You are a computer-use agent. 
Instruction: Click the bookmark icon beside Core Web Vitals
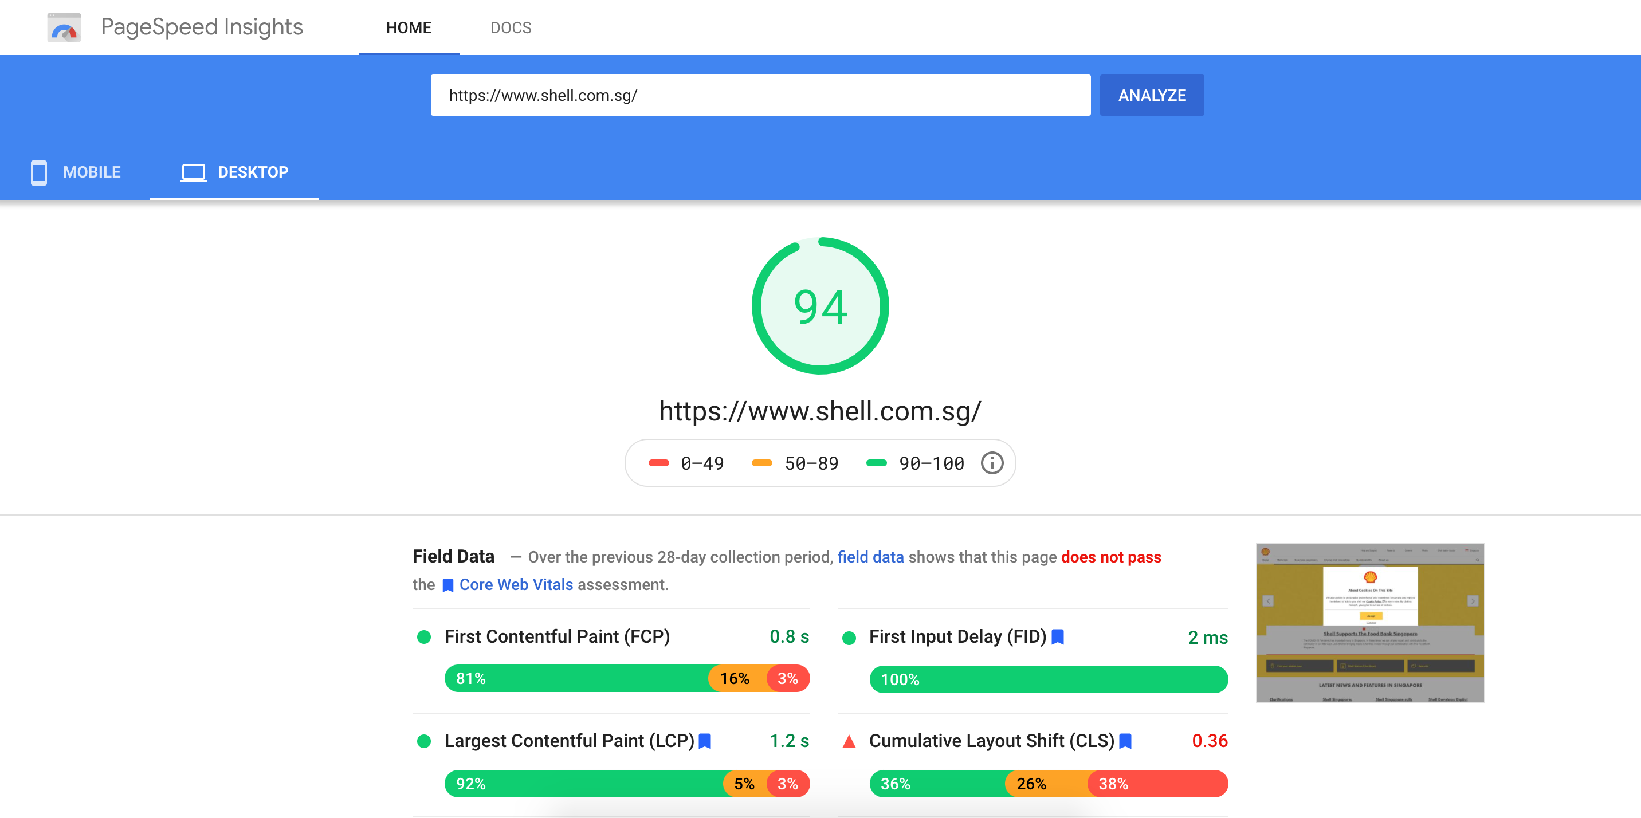pyautogui.click(x=448, y=585)
